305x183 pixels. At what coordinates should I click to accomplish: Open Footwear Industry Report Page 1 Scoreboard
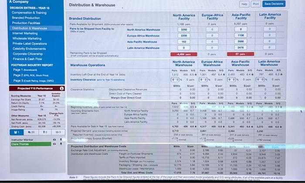[25, 70]
